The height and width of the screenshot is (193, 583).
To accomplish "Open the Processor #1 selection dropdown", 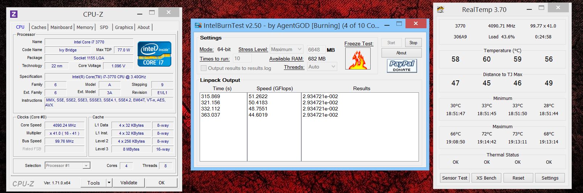I will [68, 165].
